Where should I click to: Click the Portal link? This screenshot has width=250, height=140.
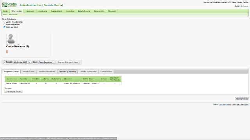coord(237,6)
